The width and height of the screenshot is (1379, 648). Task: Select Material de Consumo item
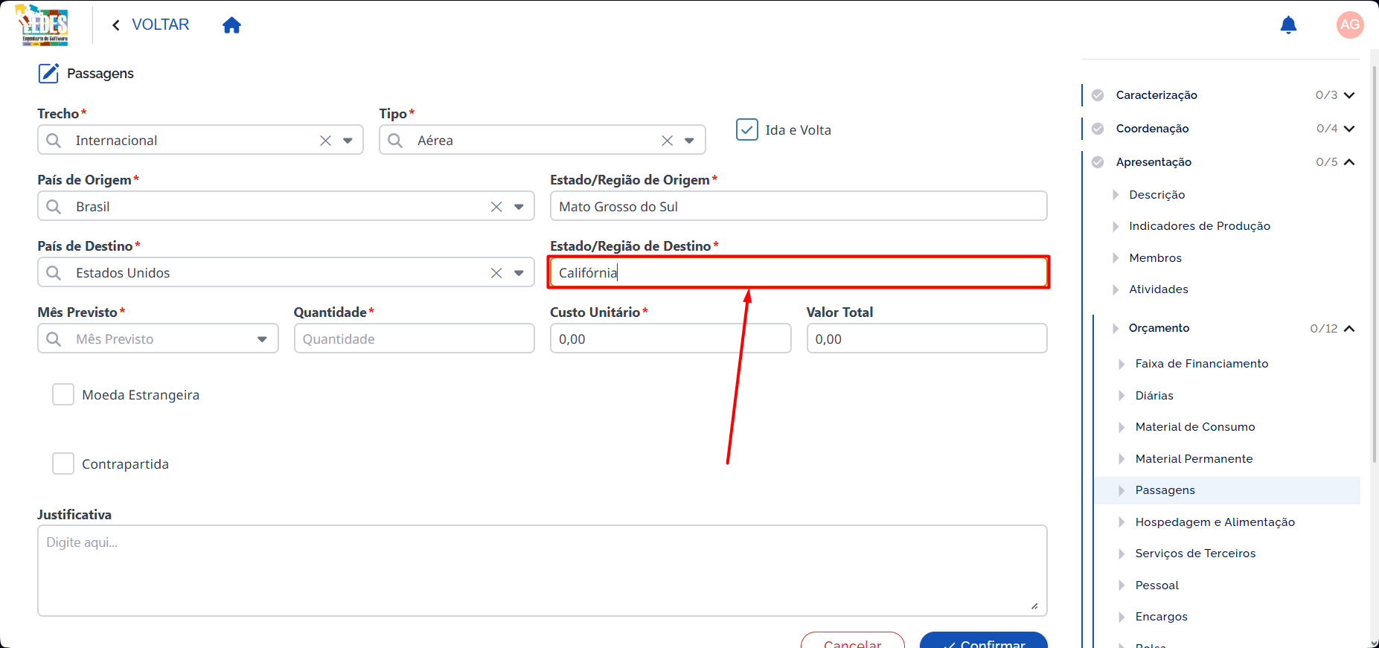tap(1195, 427)
